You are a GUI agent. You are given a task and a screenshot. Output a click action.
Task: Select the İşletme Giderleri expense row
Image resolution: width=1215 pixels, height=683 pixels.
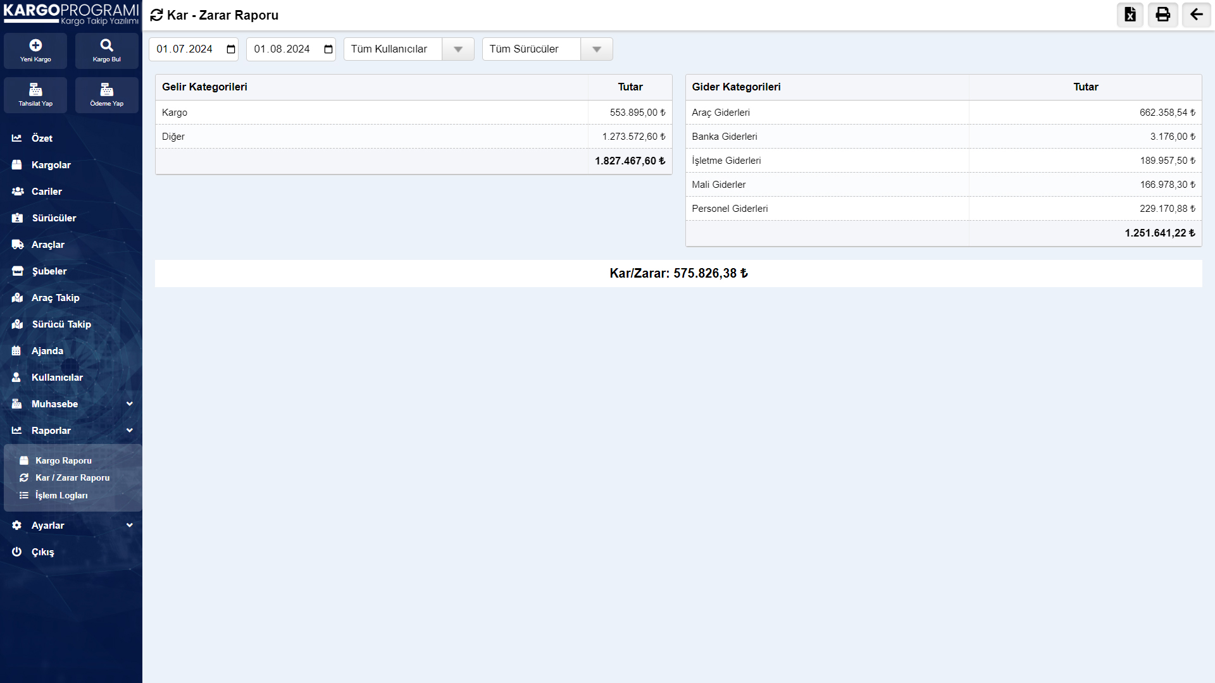point(944,161)
